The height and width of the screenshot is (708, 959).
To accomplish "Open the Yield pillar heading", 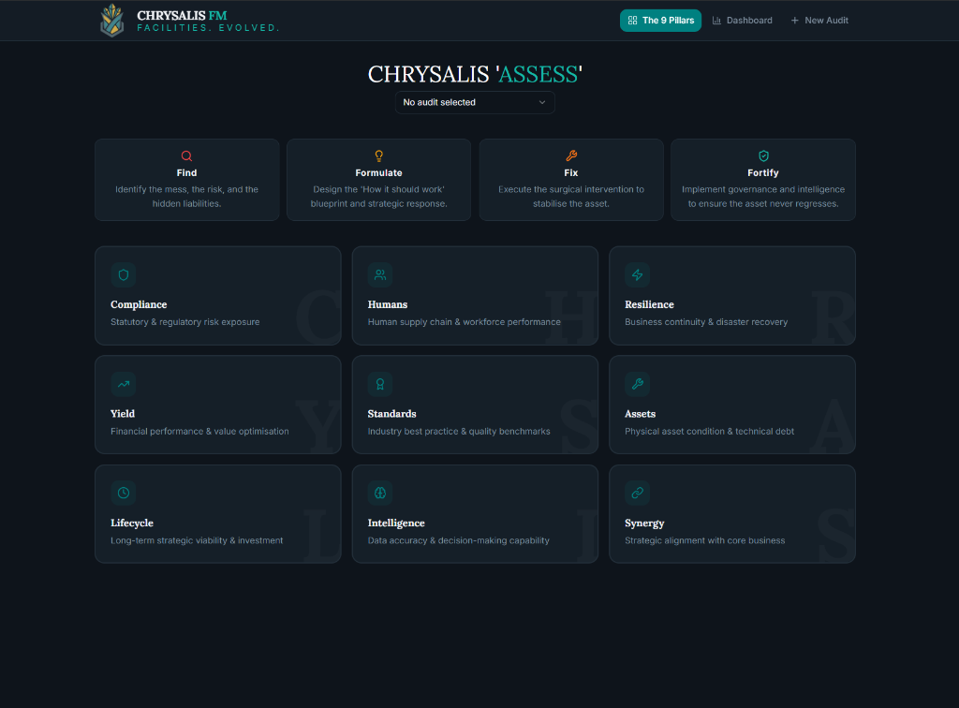I will click(x=123, y=414).
